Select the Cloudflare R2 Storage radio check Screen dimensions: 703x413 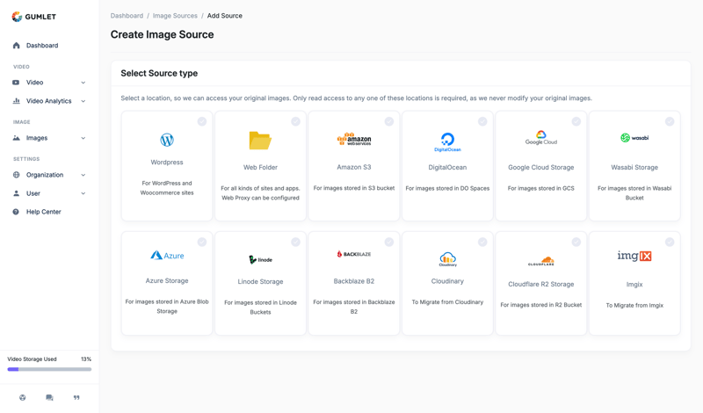(576, 243)
